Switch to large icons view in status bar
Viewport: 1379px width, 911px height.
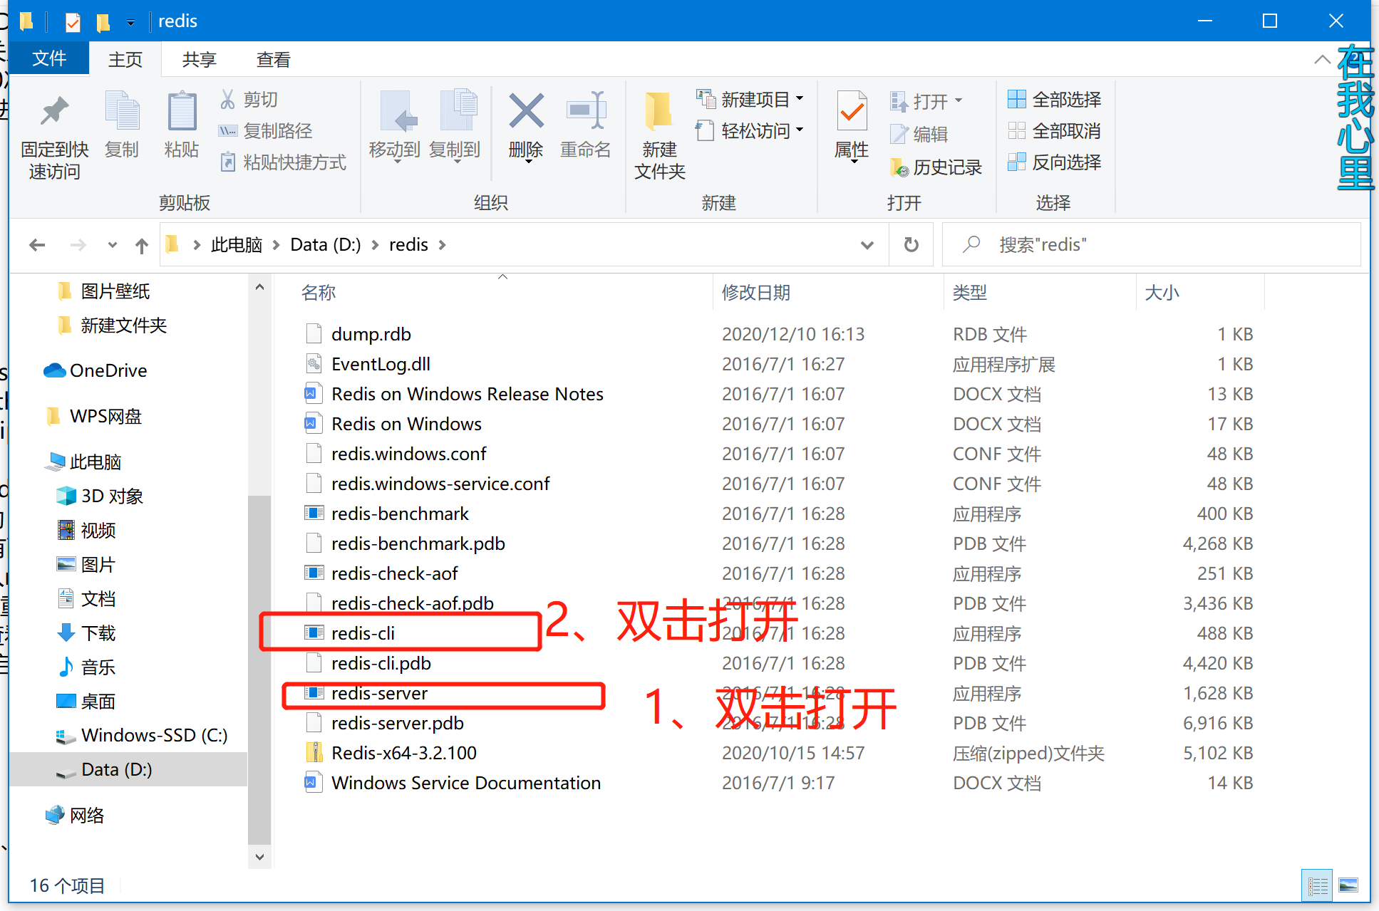click(1348, 885)
